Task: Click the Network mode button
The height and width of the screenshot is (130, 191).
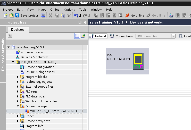Action: [98, 36]
